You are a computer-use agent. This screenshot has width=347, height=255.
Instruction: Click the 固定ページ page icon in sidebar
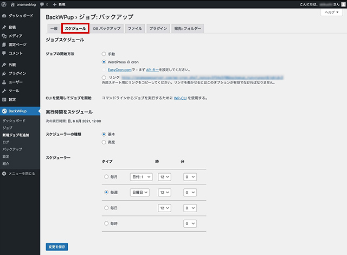point(4,44)
